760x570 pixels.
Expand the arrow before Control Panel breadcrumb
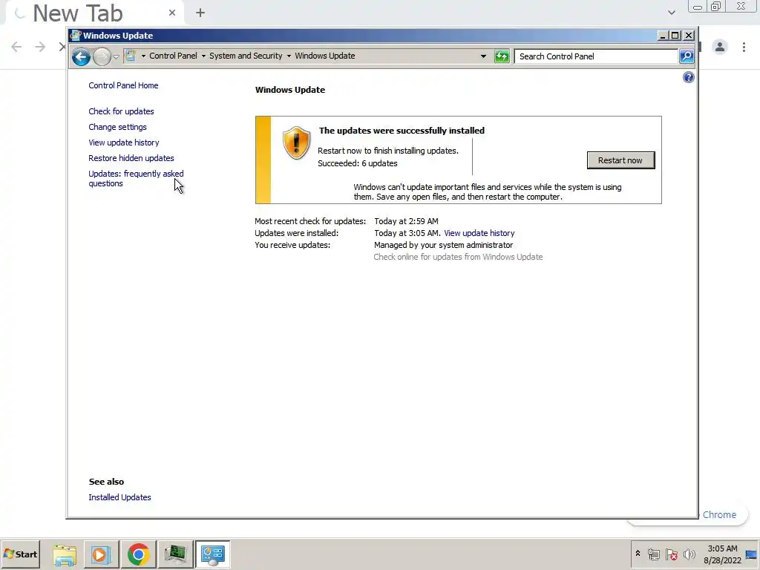tap(143, 56)
